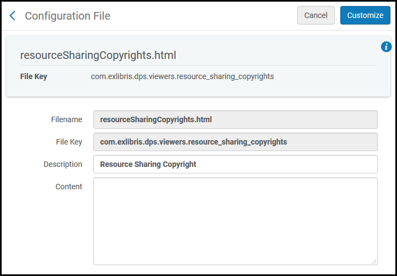Click the File Key value in summary panel
Image resolution: width=397 pixels, height=276 pixels.
click(x=182, y=76)
